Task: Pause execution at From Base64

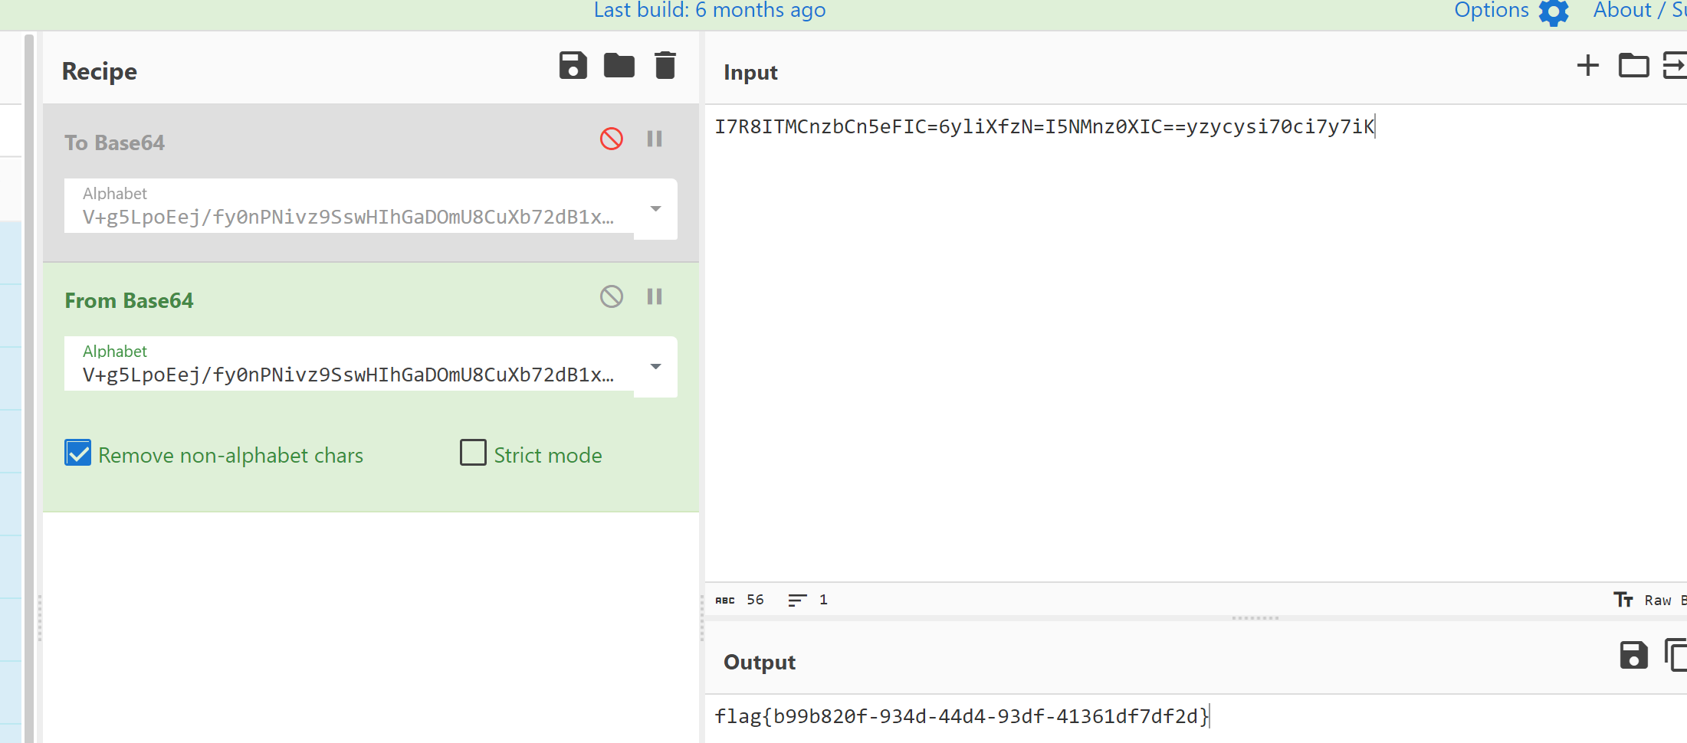Action: [x=654, y=296]
